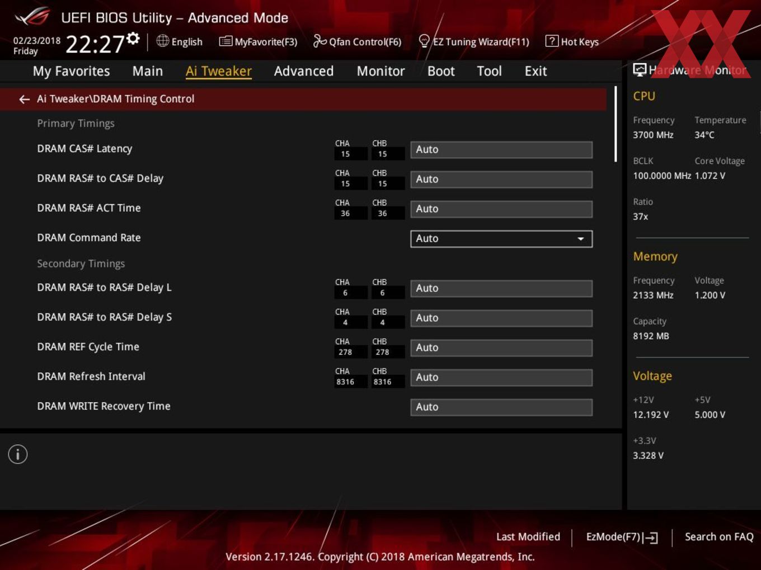
Task: Select DRAM RAS# ACT Time label
Action: coord(89,208)
